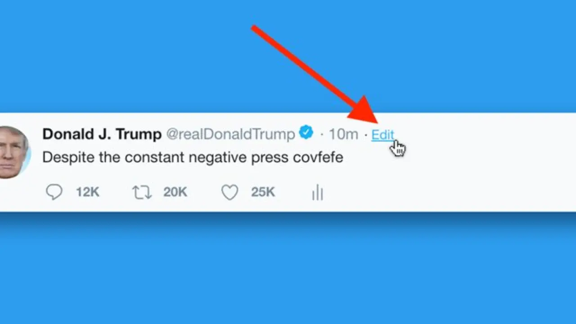Click the tweet text mentioning covfefe
576x324 pixels.
[x=193, y=157]
